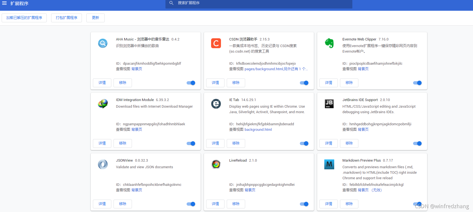
Task: Turn off Evernote Web Clipper toggle
Action: click(417, 83)
